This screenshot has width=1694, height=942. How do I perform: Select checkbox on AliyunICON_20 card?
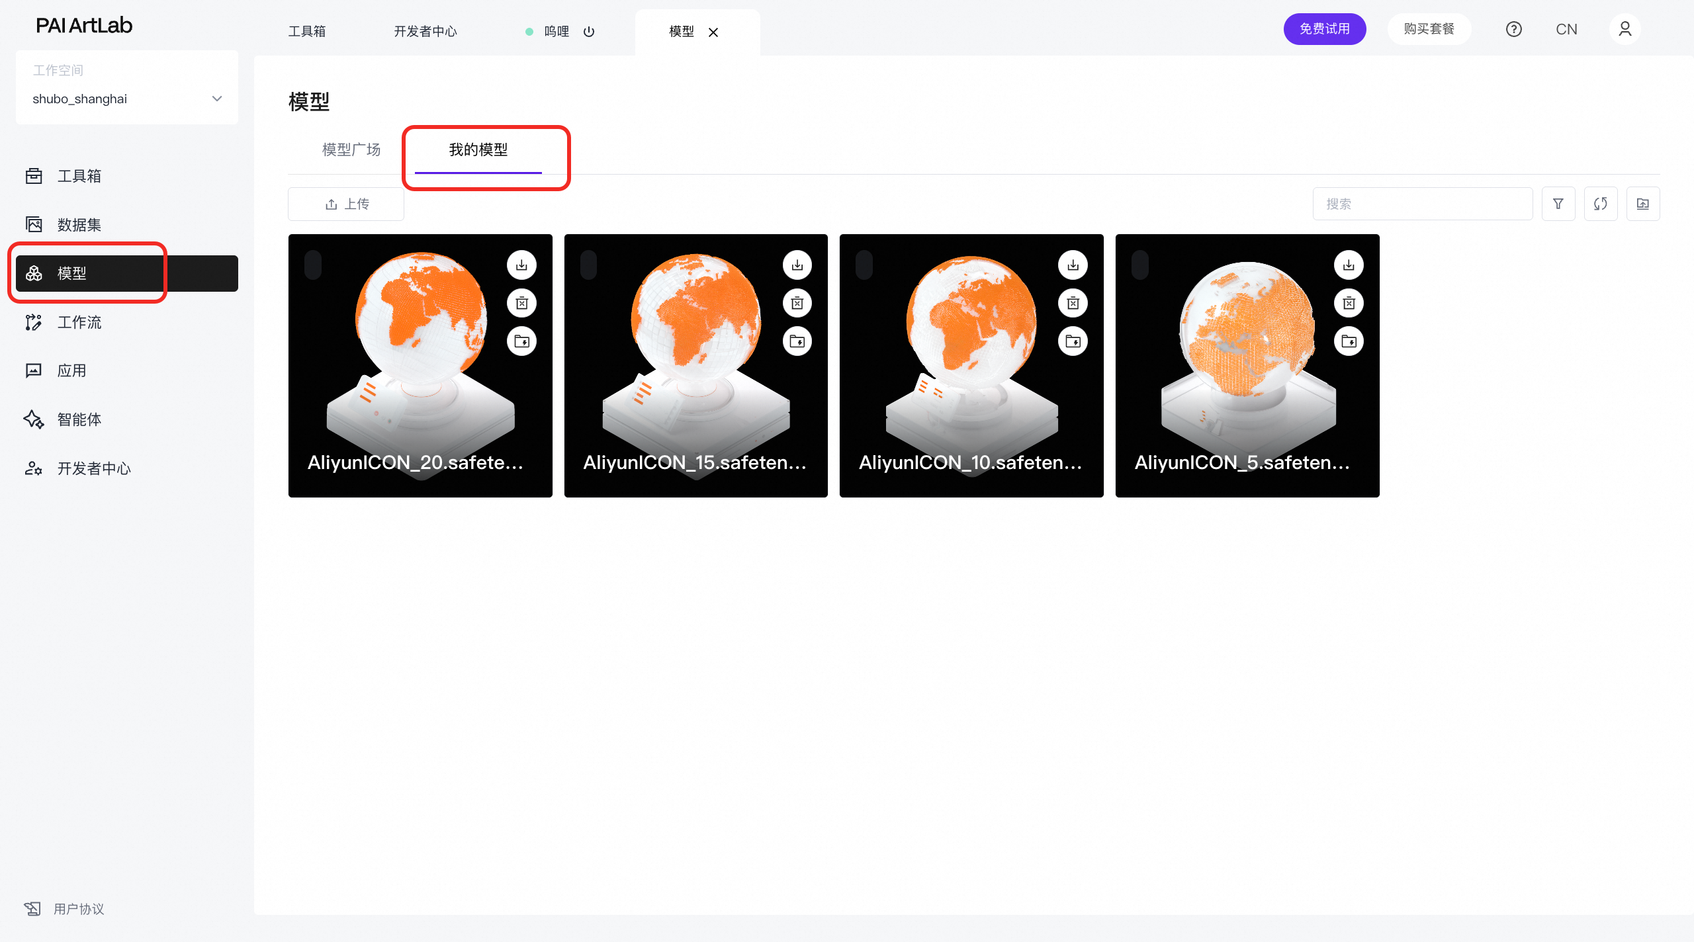(x=313, y=265)
